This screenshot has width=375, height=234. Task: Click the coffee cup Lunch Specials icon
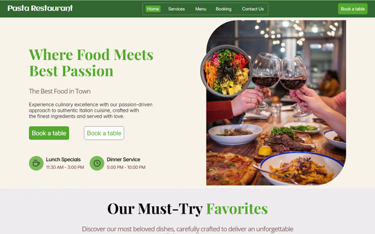[36, 163]
